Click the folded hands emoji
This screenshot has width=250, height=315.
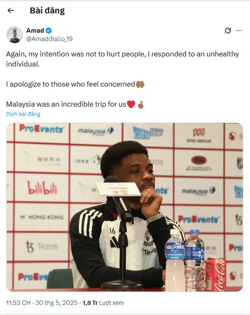click(x=140, y=84)
